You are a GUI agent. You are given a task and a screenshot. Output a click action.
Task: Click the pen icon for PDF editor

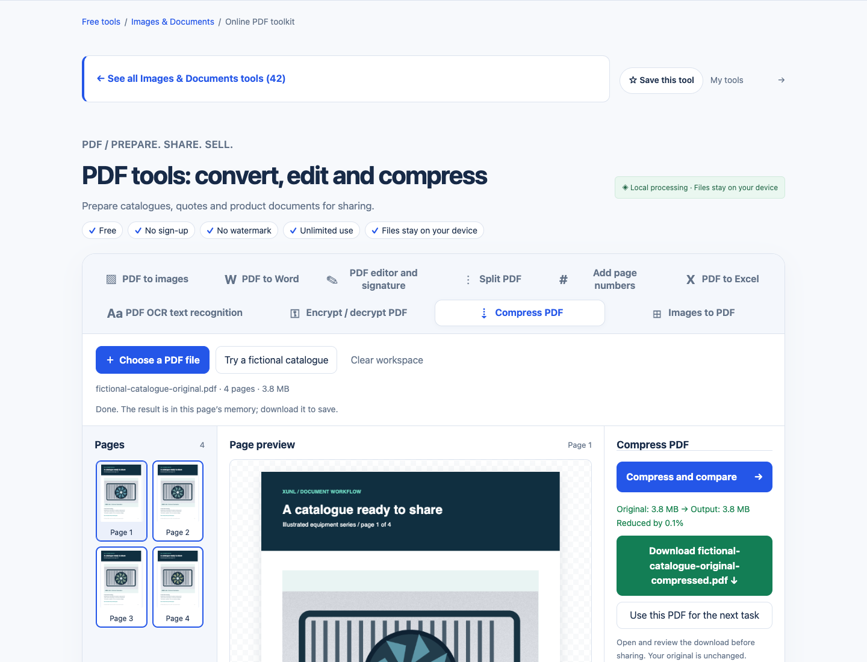click(x=332, y=279)
